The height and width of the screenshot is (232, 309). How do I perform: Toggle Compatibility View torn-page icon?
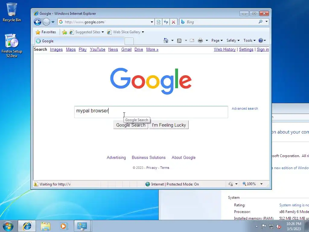point(158,22)
